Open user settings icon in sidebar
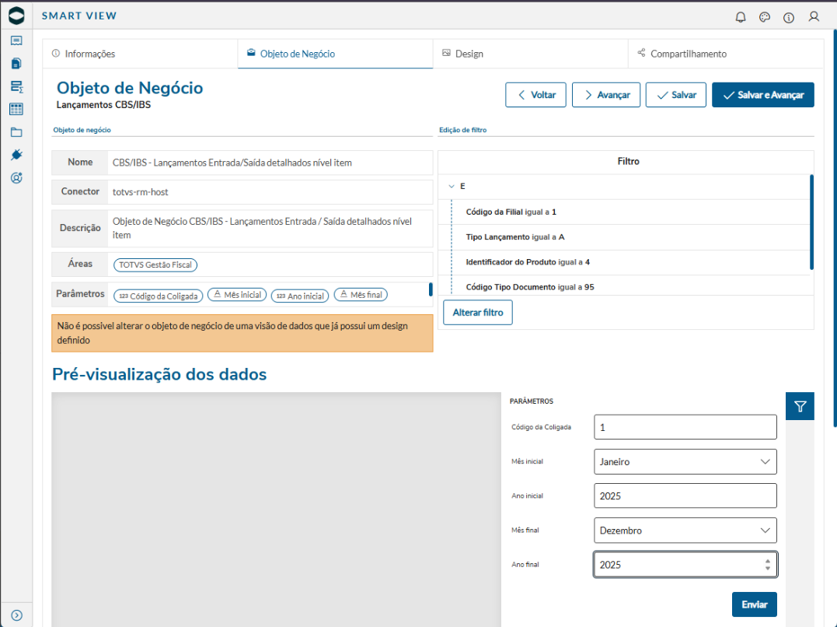 (16, 178)
